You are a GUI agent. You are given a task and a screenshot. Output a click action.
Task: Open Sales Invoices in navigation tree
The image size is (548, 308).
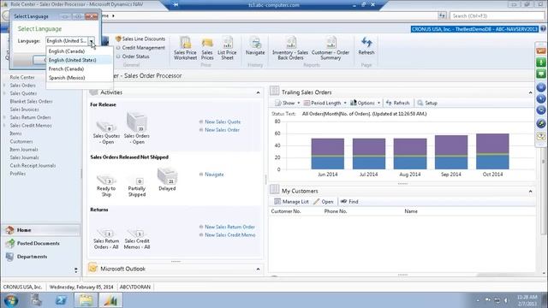pyautogui.click(x=24, y=110)
